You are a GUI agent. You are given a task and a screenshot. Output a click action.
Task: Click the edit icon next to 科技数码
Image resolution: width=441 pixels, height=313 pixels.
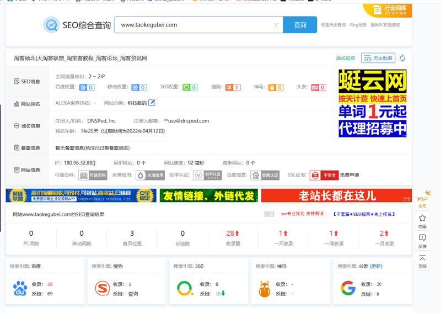152,103
